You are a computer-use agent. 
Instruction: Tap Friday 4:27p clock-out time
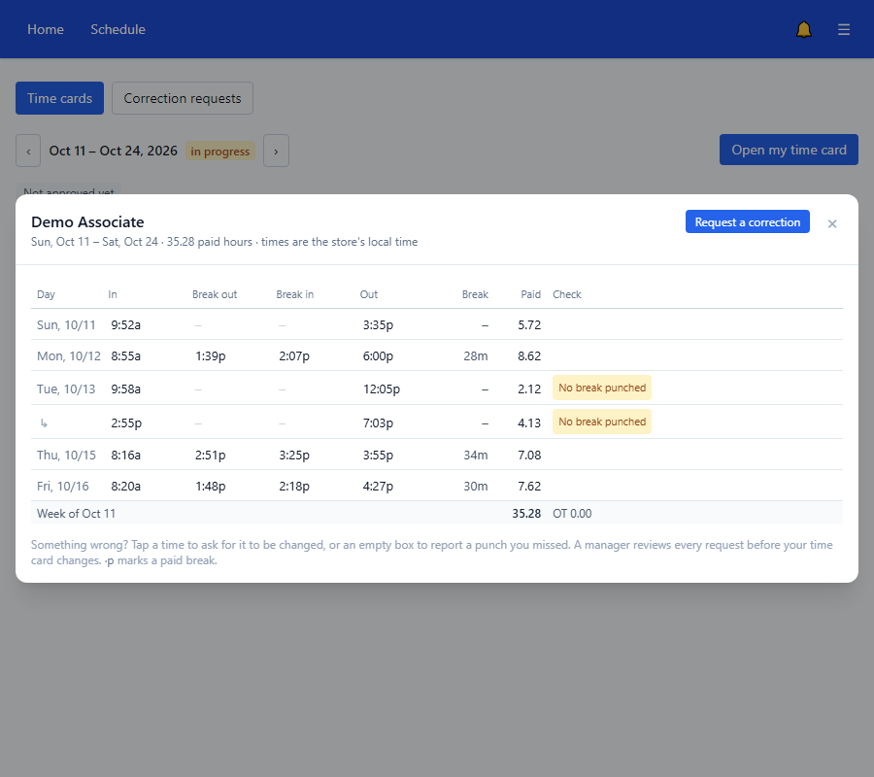(378, 487)
